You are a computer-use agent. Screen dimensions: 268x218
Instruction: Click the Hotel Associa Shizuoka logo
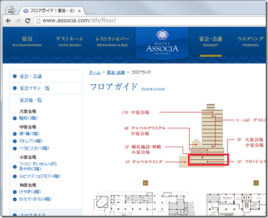(x=162, y=42)
